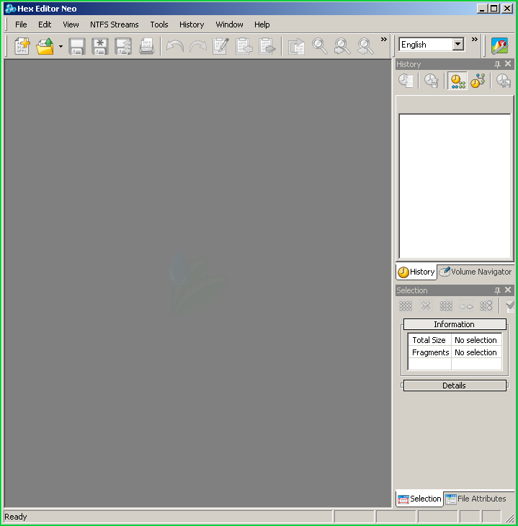Click the Hex Editor Neo title bar icon
Viewport: 518px width, 526px height.
tap(11, 9)
